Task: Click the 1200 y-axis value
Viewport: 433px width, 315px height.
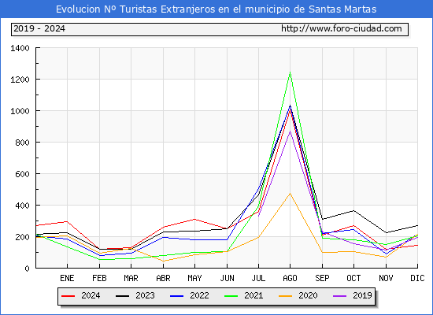Action: coord(20,80)
